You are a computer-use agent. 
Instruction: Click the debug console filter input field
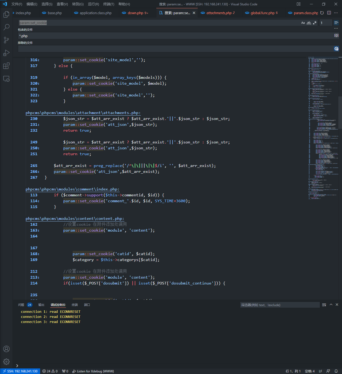click(279, 305)
